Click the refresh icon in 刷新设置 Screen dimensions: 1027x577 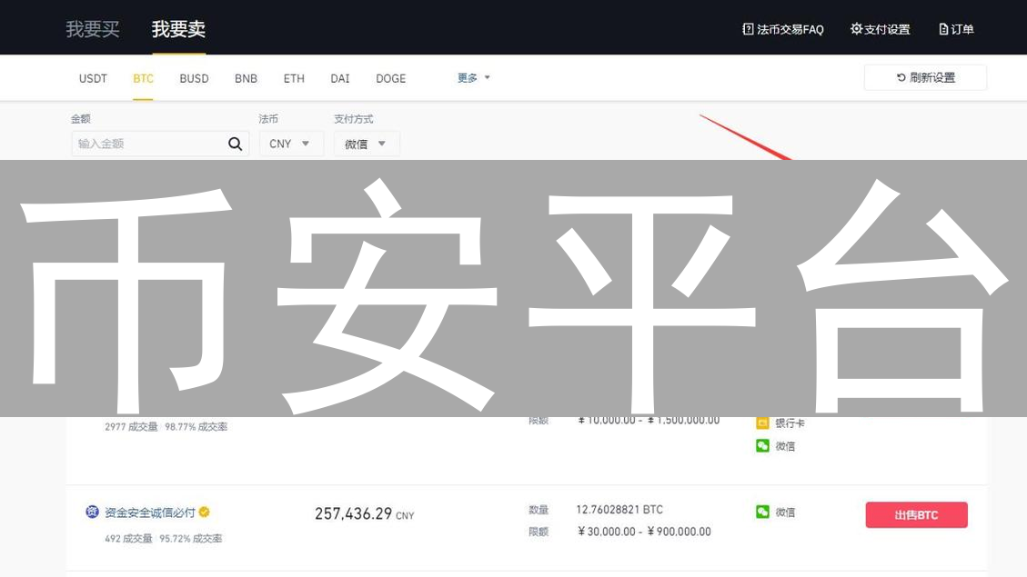tap(901, 77)
